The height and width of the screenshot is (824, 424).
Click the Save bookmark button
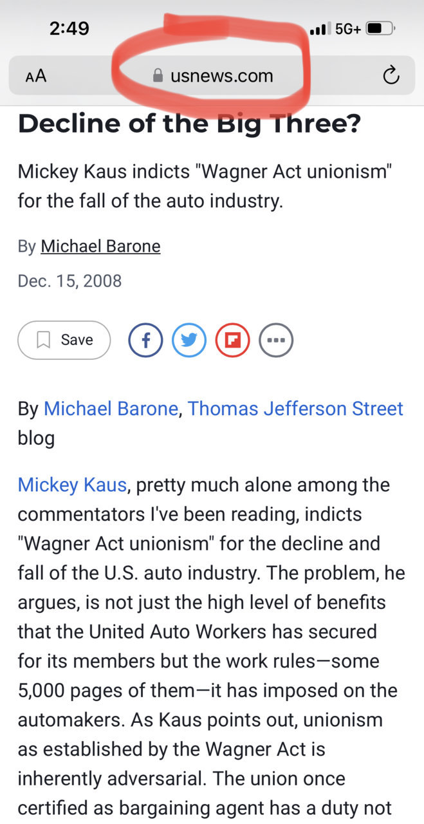[64, 340]
